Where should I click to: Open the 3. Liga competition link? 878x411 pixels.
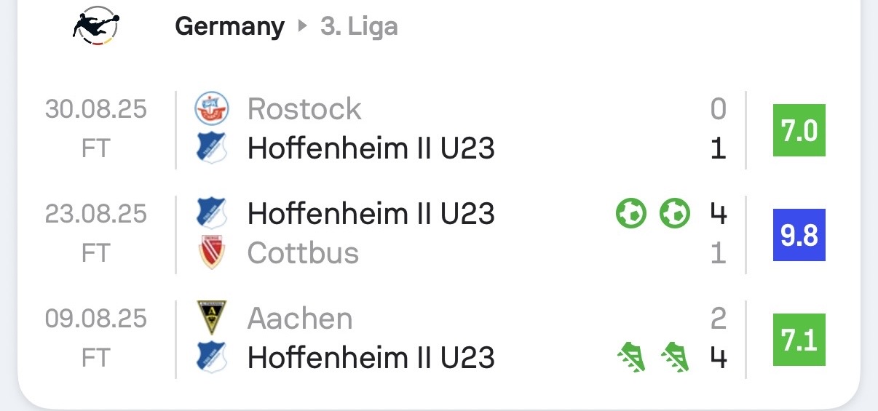point(359,27)
